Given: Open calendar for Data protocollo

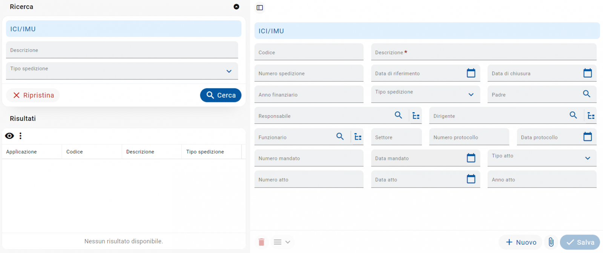Looking at the screenshot, I should pyautogui.click(x=588, y=137).
